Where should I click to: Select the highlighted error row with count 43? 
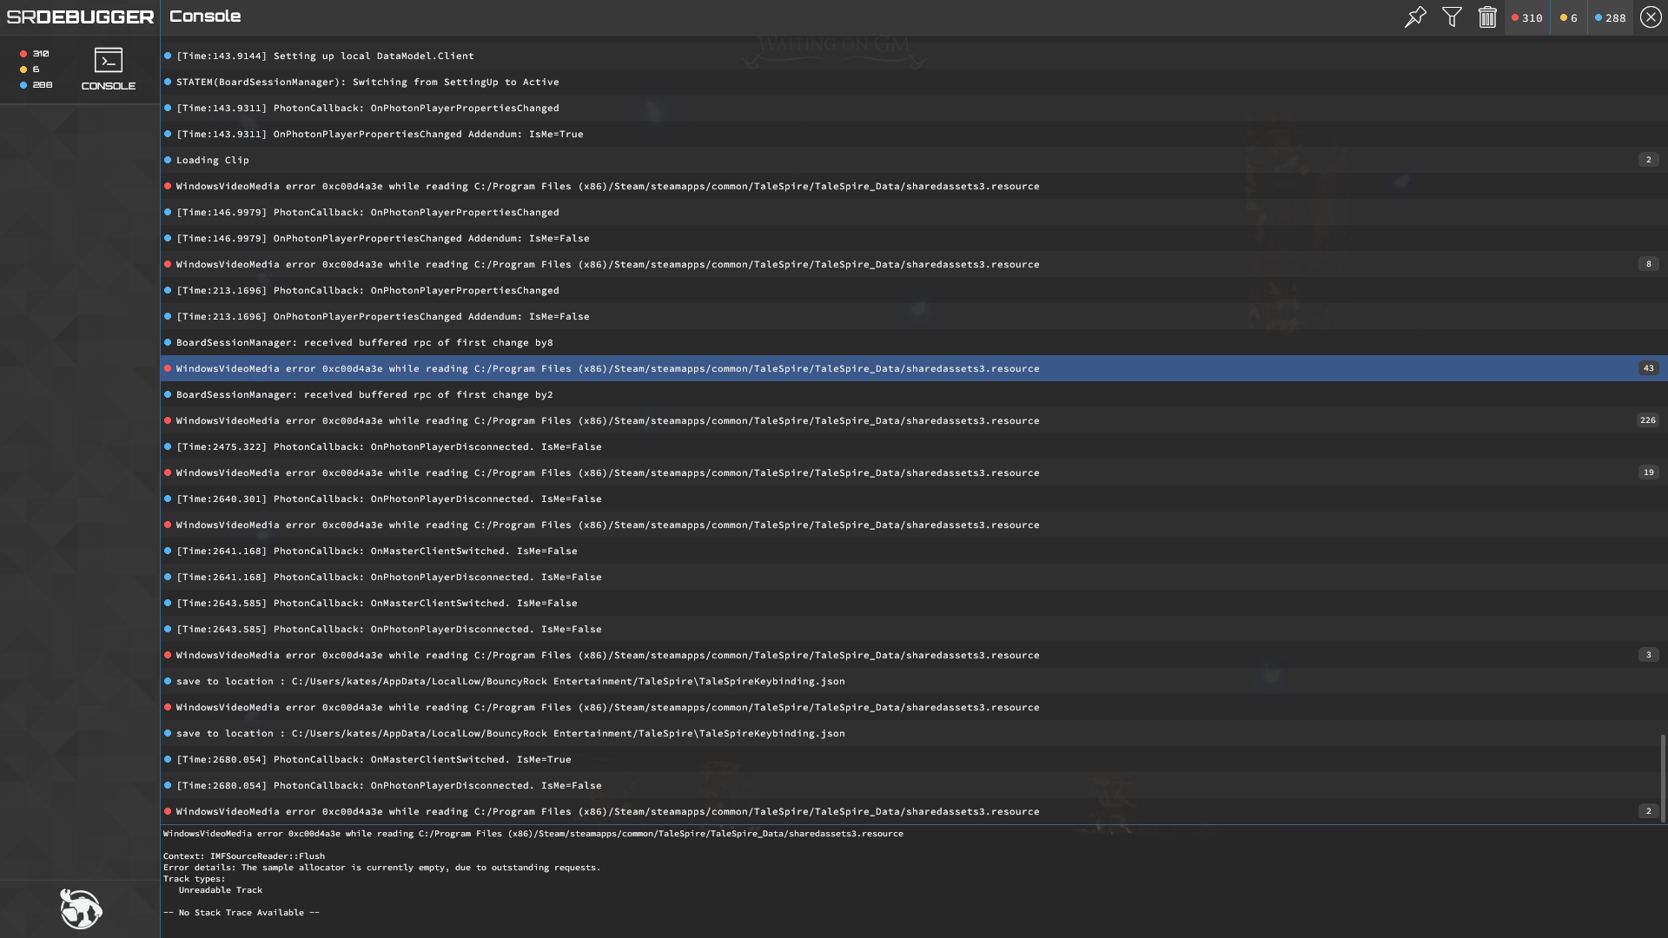(912, 368)
